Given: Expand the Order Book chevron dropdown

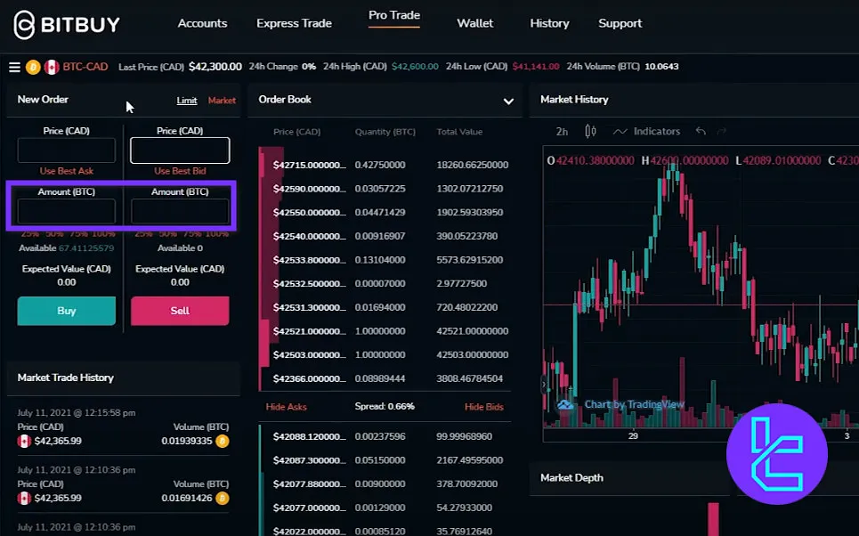Looking at the screenshot, I should 508,102.
